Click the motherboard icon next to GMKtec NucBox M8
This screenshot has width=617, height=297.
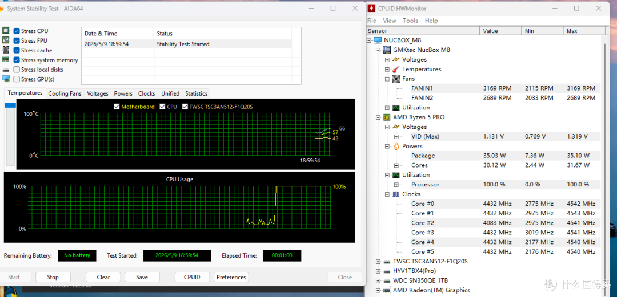(387, 50)
